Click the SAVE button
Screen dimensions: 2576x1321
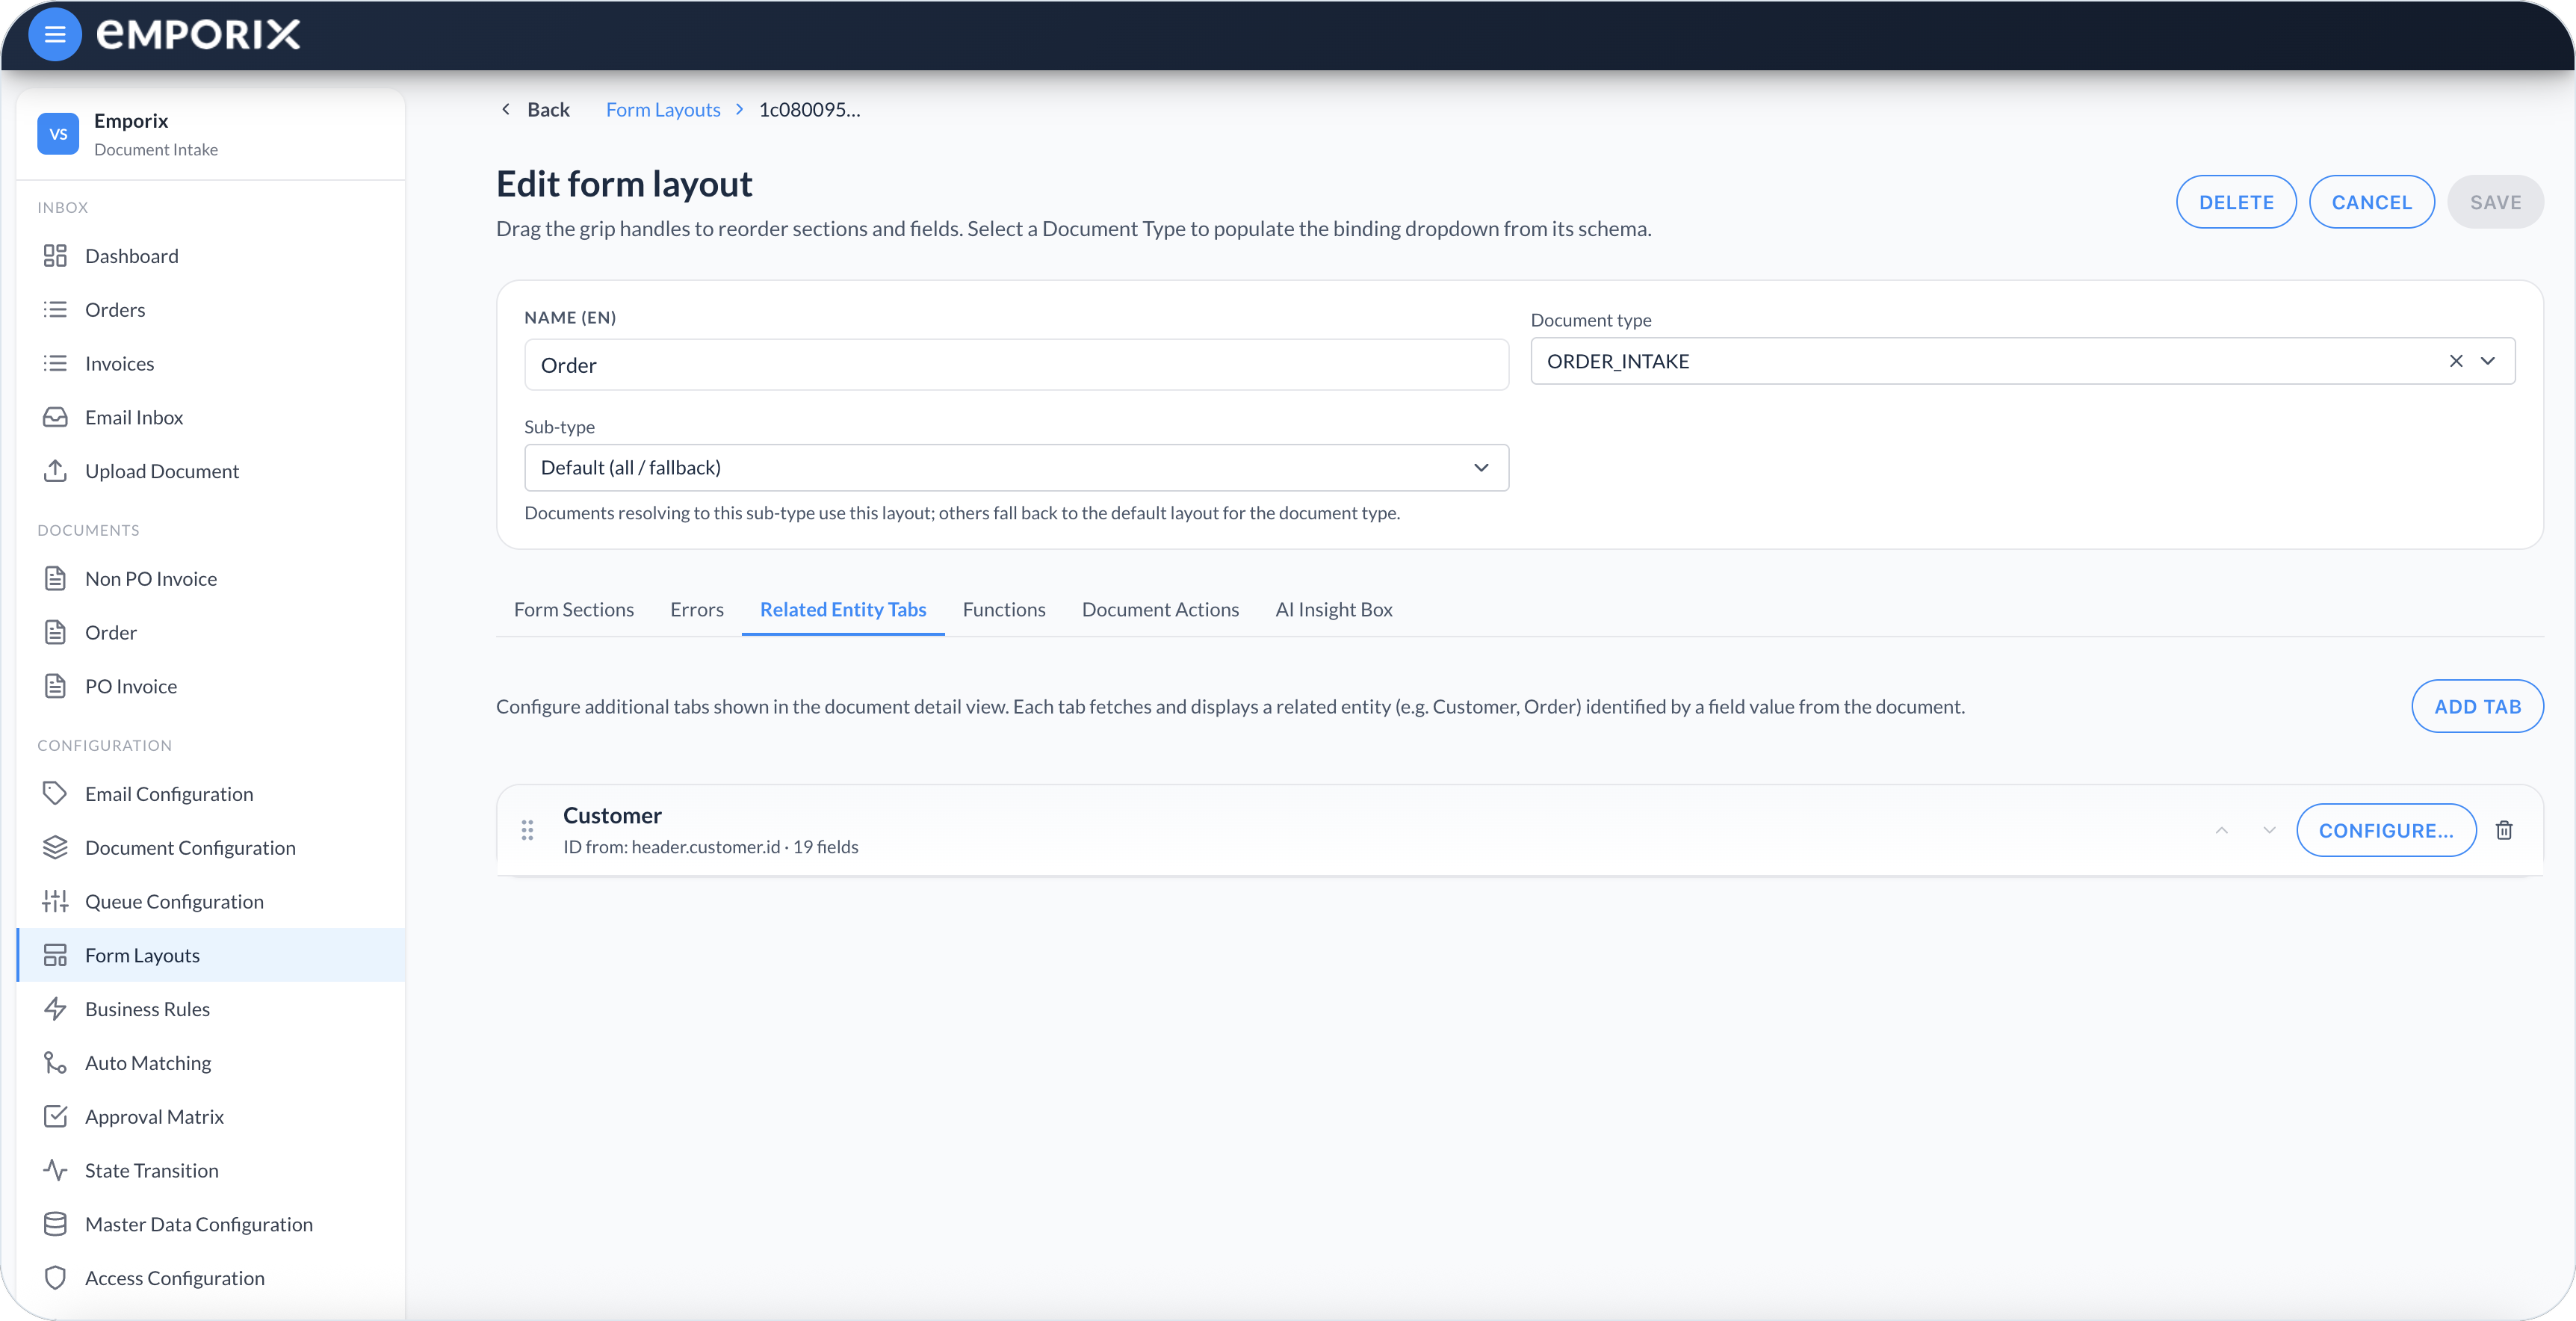(x=2495, y=202)
